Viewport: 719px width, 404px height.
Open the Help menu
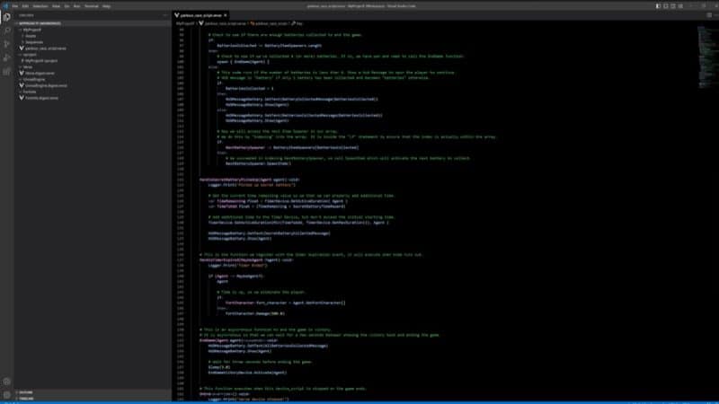coord(106,6)
